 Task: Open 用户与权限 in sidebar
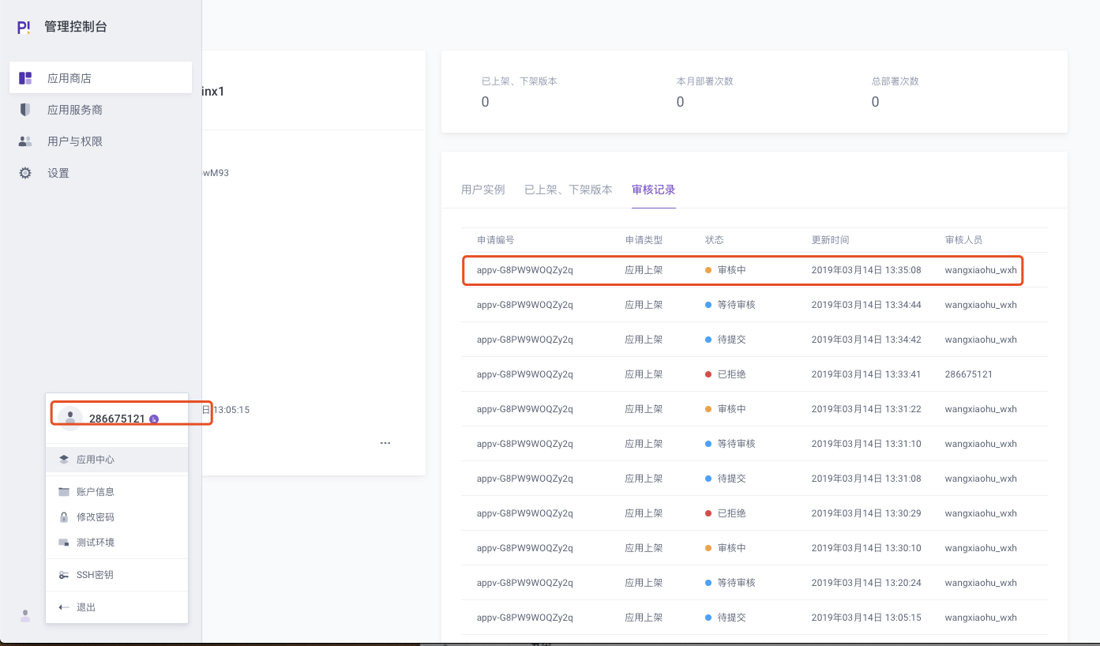101,141
